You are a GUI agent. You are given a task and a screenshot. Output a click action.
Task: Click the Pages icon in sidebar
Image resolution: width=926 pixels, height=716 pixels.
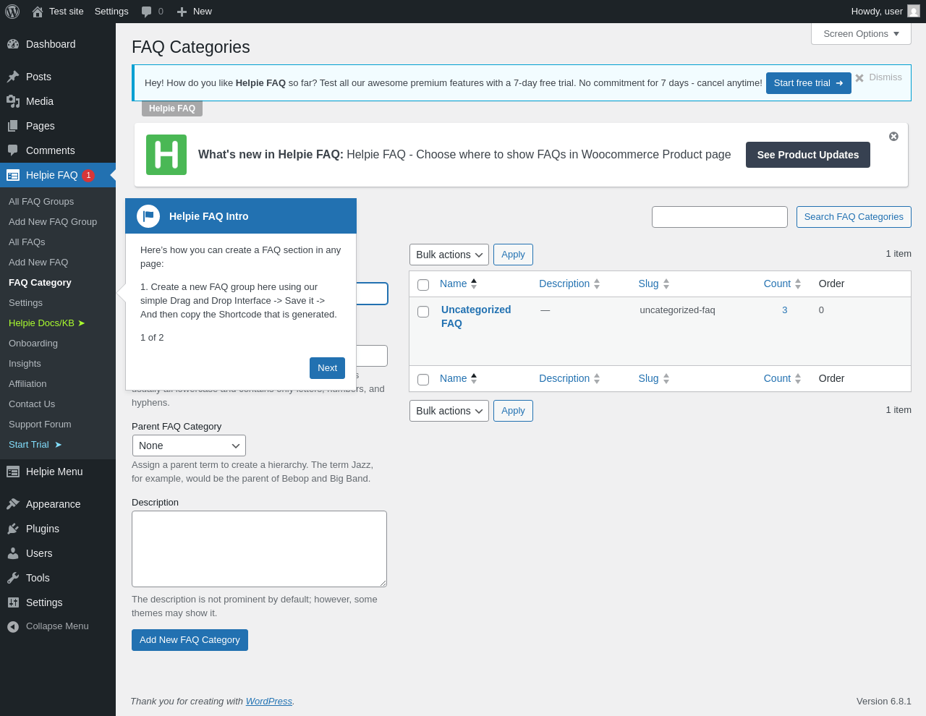click(x=13, y=126)
